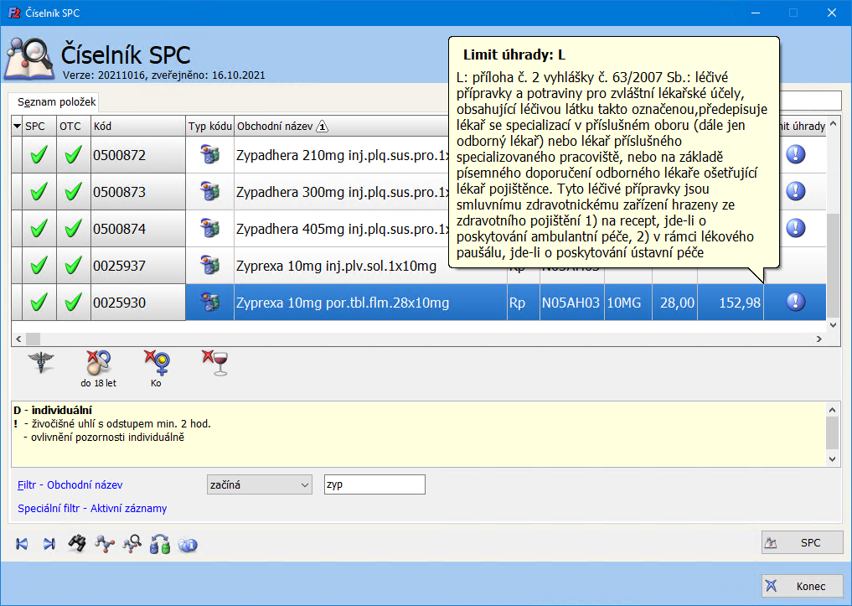This screenshot has width=852, height=606.
Task: Click OTC checkmark for code 0500874
Action: click(x=74, y=229)
